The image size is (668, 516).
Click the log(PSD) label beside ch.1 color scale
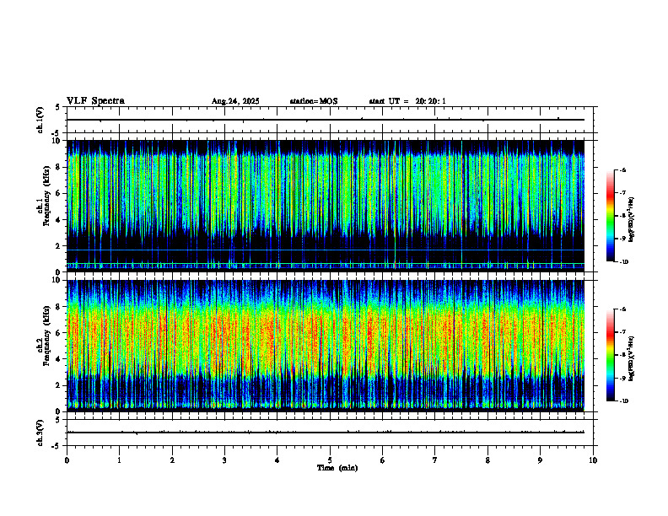[x=632, y=220]
